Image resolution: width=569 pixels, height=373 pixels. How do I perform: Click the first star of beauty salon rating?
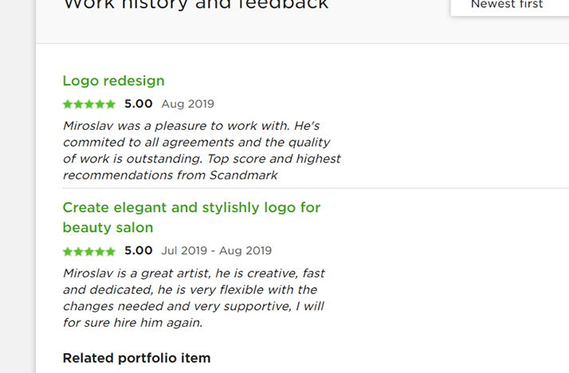[x=68, y=251]
